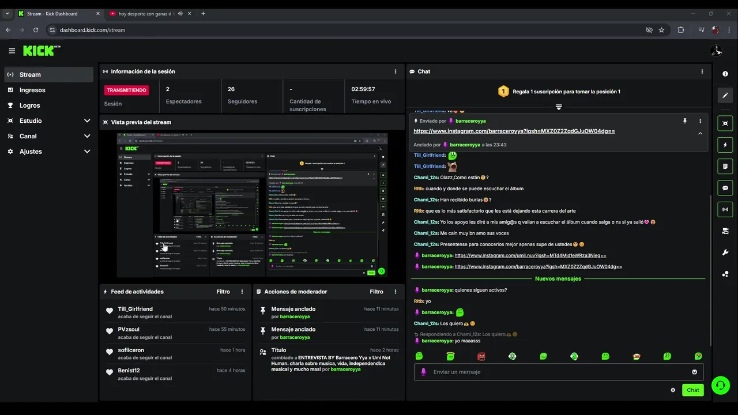This screenshot has width=738, height=415.
Task: Click the pencil edit icon in right sidebar
Action: click(x=725, y=96)
